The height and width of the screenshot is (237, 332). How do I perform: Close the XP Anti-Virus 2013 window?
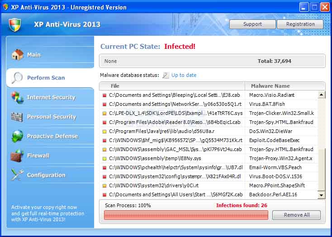(325, 7)
